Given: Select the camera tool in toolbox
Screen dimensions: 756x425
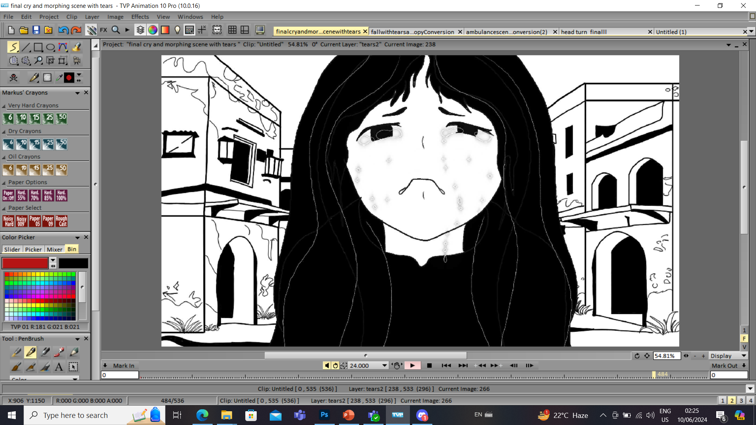Looking at the screenshot, I should pos(76,61).
